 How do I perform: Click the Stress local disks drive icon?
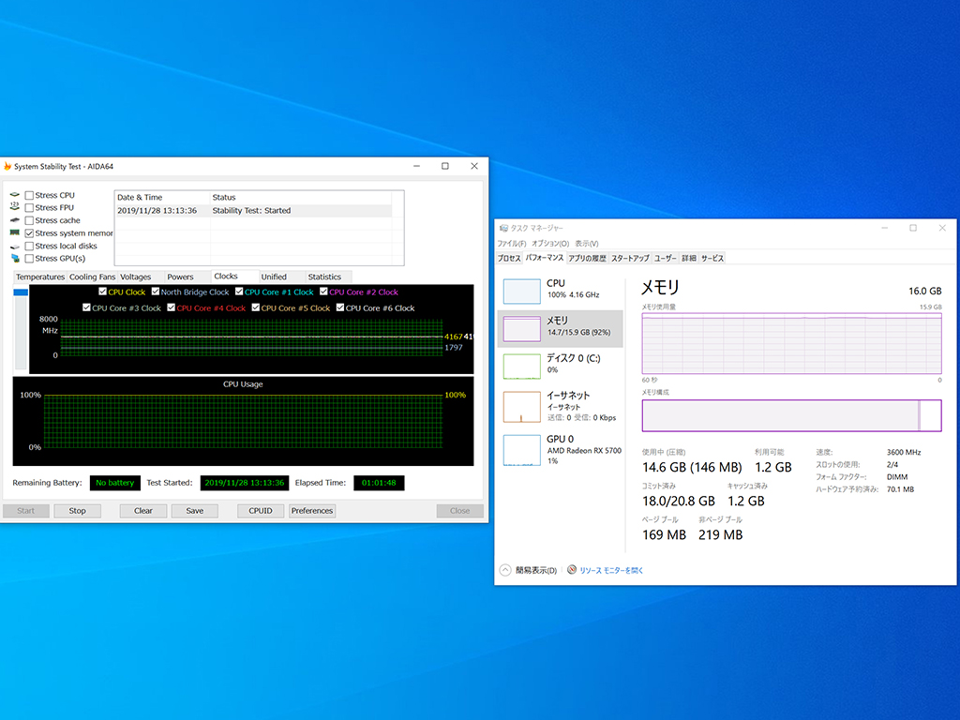click(15, 247)
